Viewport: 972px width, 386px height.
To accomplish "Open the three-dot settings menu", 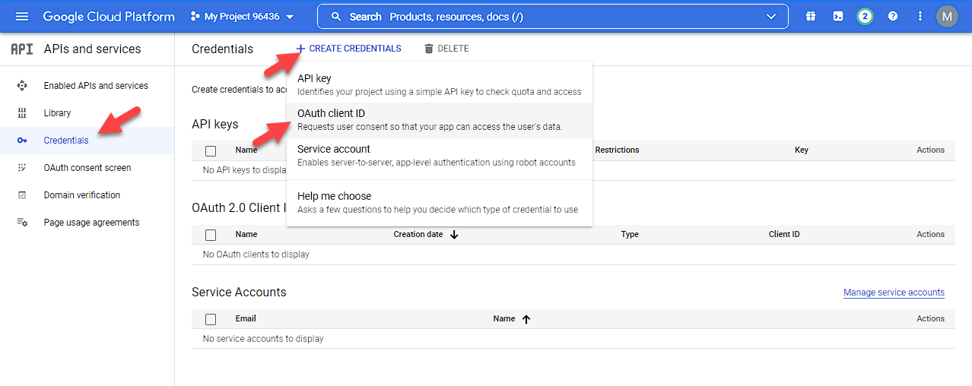I will click(920, 16).
